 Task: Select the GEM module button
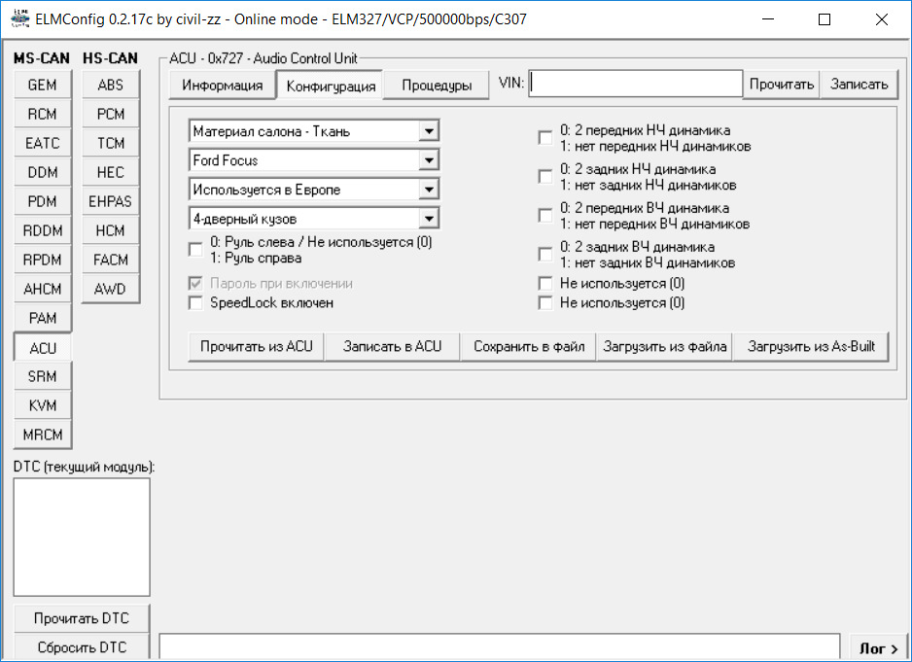click(x=43, y=85)
